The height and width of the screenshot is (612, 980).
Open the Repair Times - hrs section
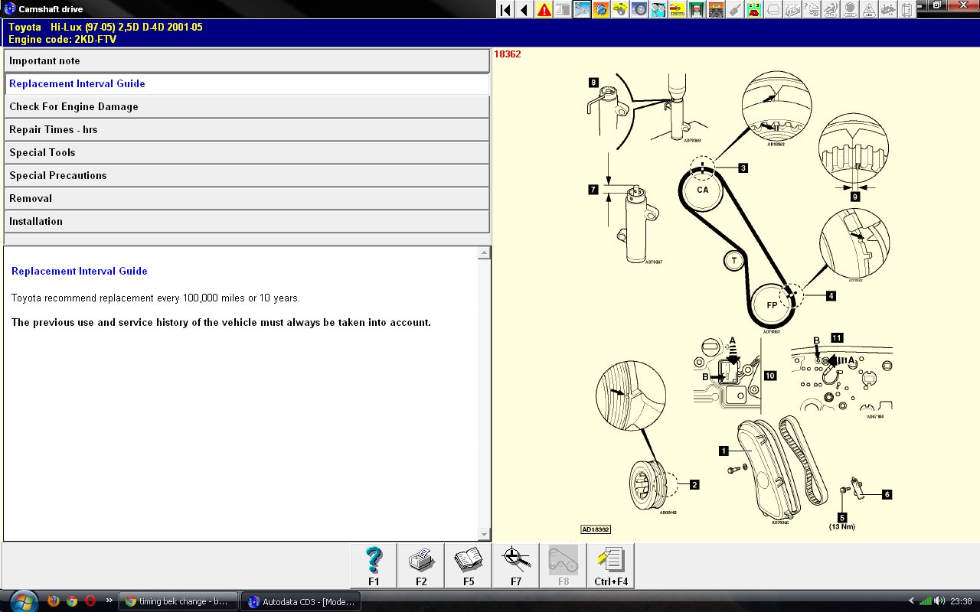247,129
